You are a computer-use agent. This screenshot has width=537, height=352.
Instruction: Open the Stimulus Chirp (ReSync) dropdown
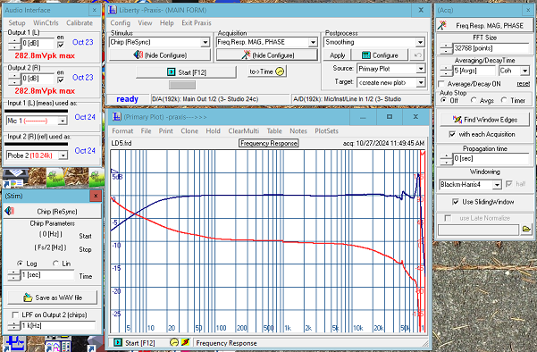pyautogui.click(x=206, y=42)
